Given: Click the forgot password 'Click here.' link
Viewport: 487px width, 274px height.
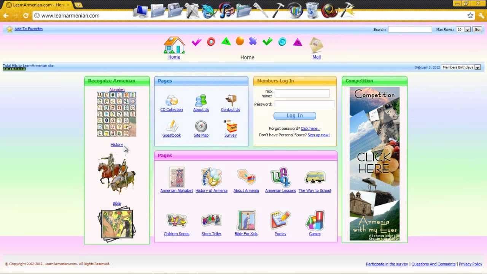Looking at the screenshot, I should pyautogui.click(x=310, y=129).
